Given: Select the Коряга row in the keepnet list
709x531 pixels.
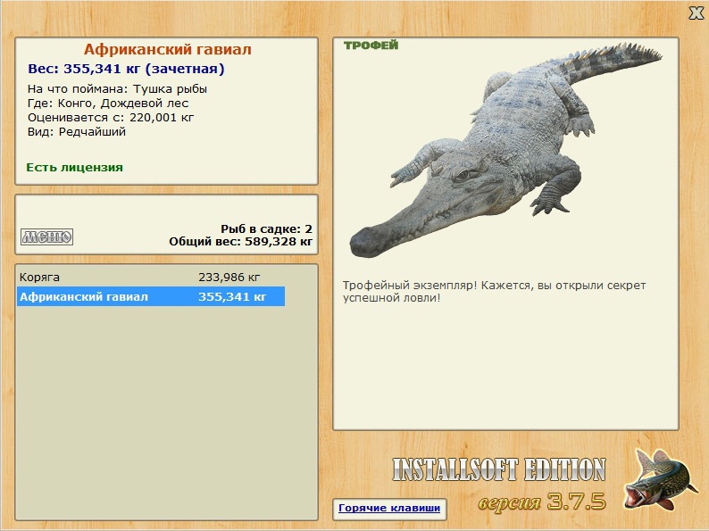Looking at the screenshot, I should (x=151, y=277).
